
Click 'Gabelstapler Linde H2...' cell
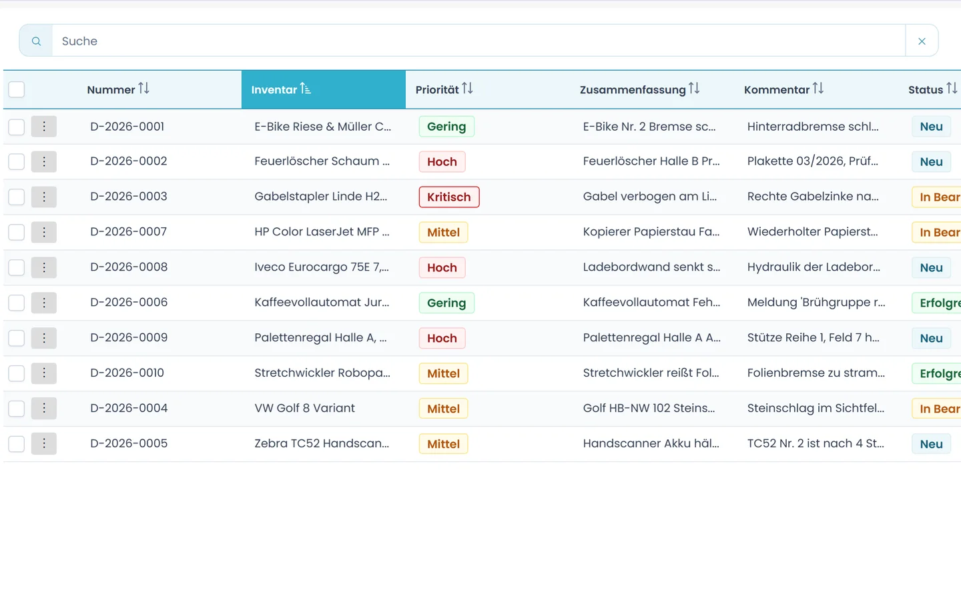tap(321, 197)
